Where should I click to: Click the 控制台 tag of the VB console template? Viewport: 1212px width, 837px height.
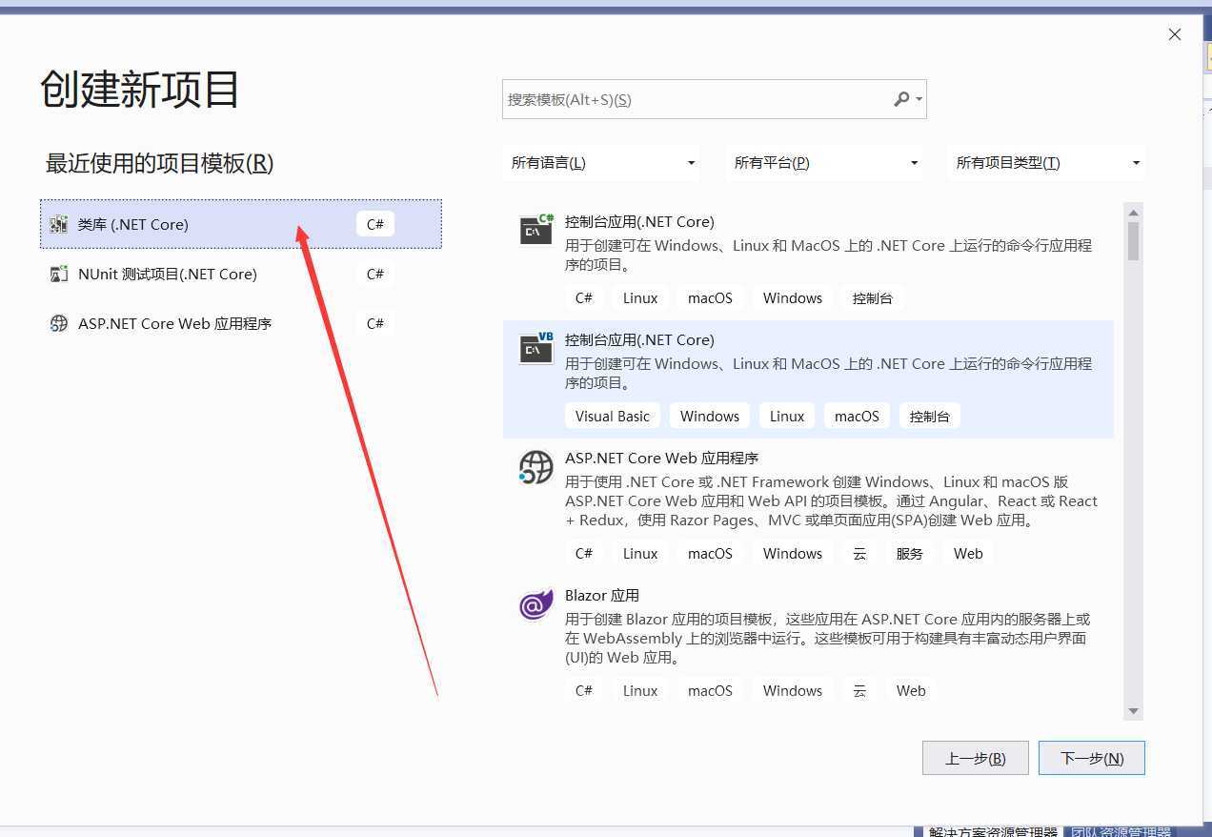click(x=930, y=417)
